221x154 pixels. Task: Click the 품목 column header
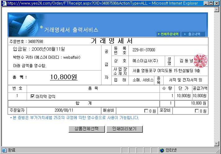(x=93, y=88)
